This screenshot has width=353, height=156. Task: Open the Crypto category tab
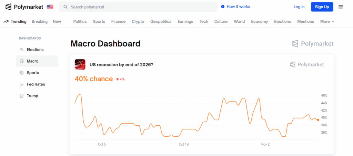click(138, 21)
